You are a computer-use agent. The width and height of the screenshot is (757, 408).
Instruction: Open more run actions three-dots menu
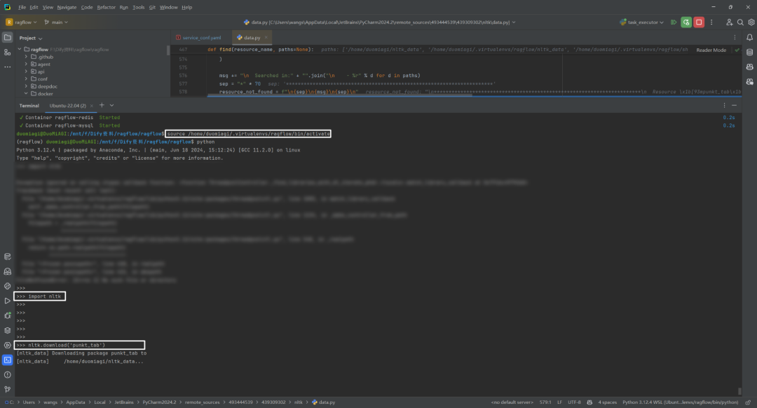(711, 22)
